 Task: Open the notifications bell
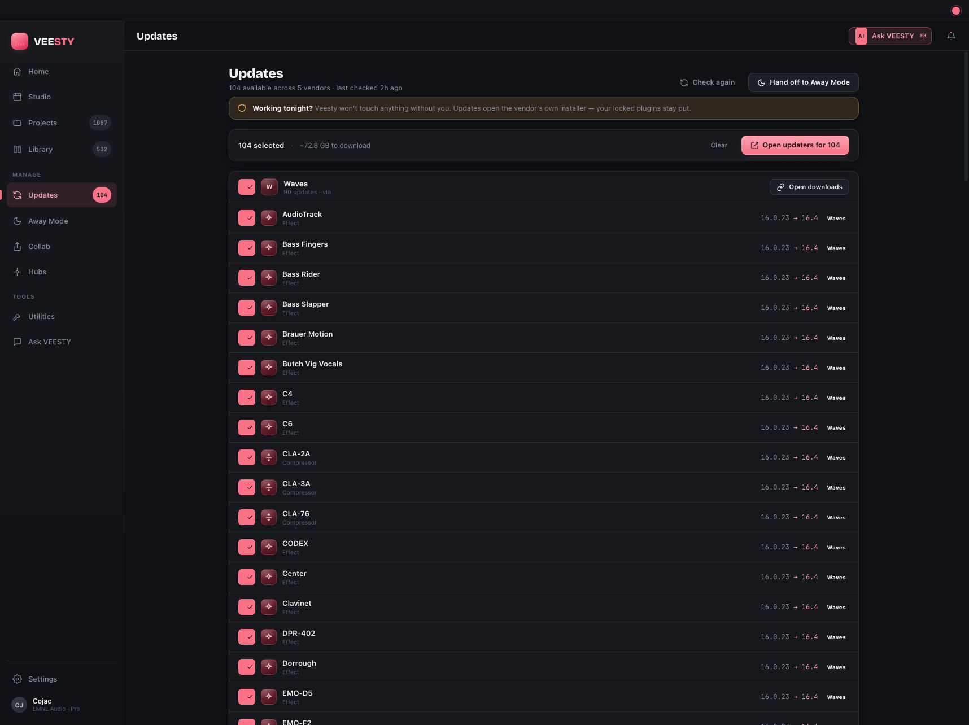951,36
